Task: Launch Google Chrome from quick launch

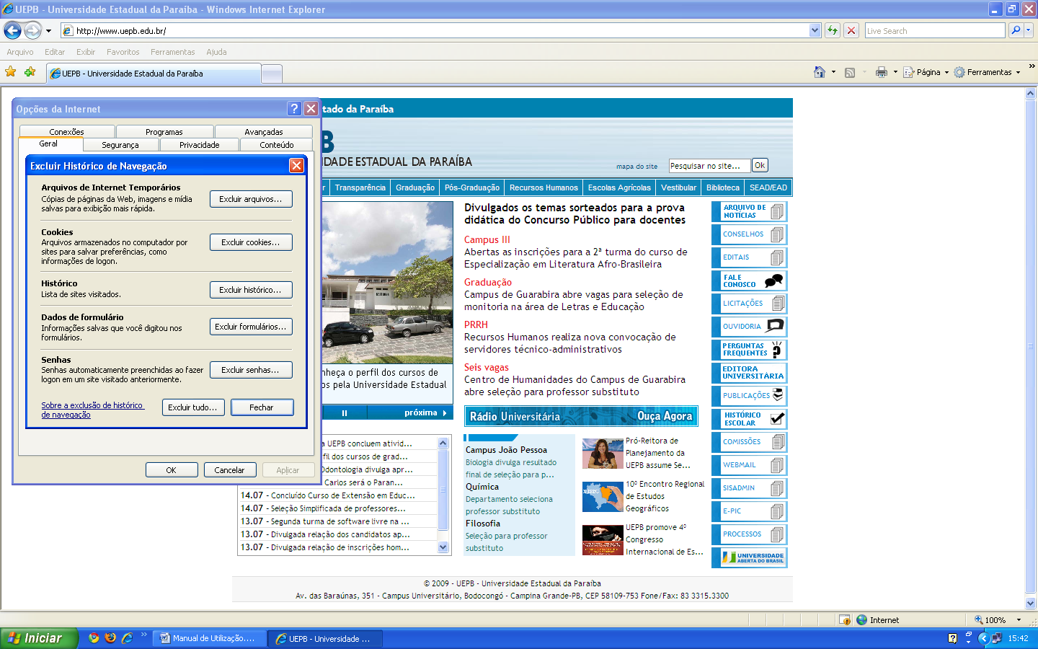Action: click(x=94, y=637)
